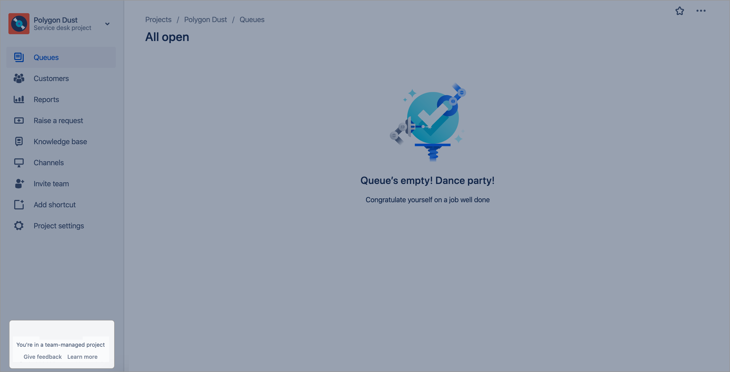Click the Knowledge base icon
Viewport: 730px width, 372px height.
pos(18,141)
